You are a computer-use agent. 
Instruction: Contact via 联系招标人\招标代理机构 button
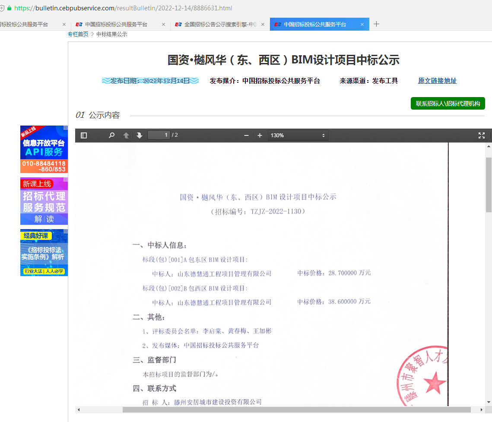[448, 103]
